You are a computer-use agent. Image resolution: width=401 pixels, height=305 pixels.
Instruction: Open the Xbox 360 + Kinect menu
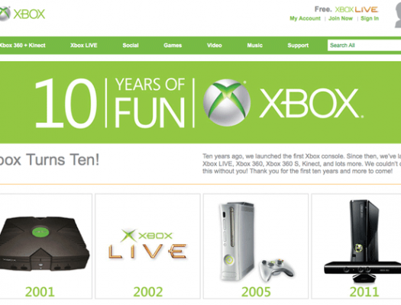click(x=22, y=46)
